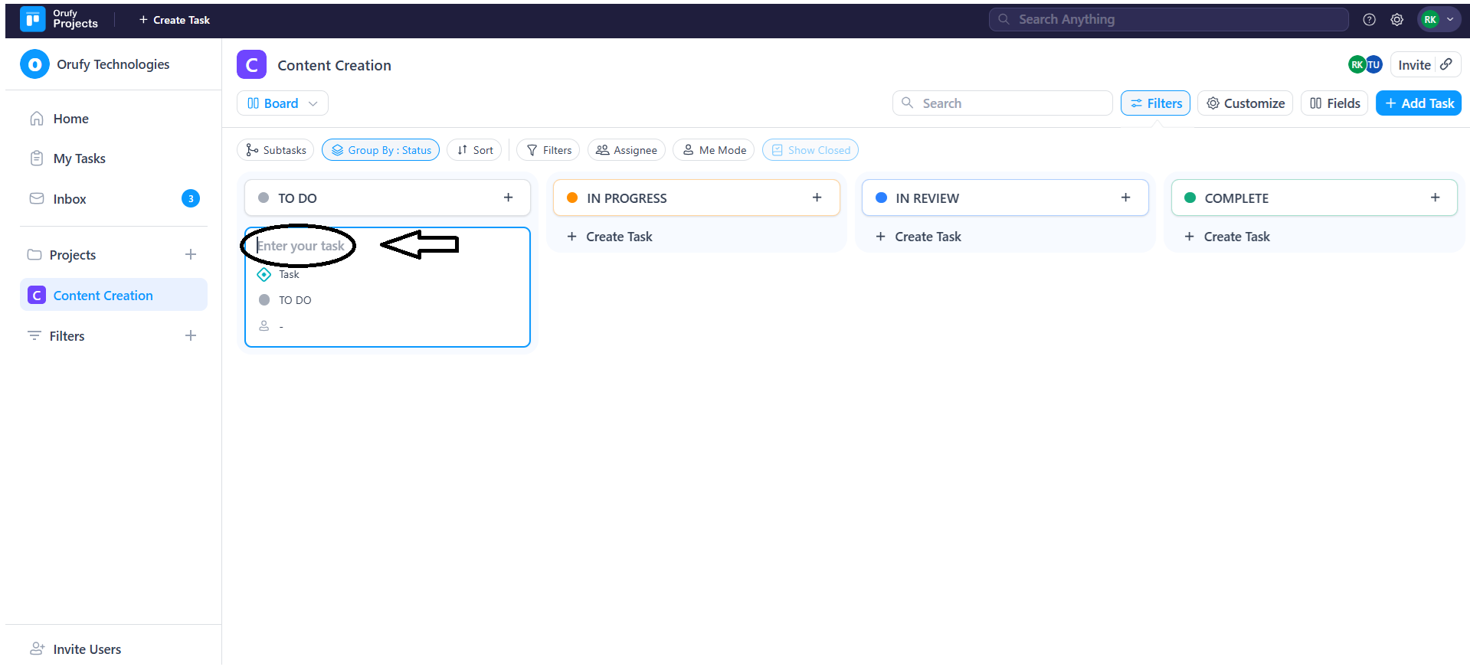Toggle the Show Closed option
The width and height of the screenshot is (1470, 670).
point(810,150)
